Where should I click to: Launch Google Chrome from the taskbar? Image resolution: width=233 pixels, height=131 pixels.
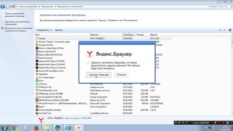[15, 128]
